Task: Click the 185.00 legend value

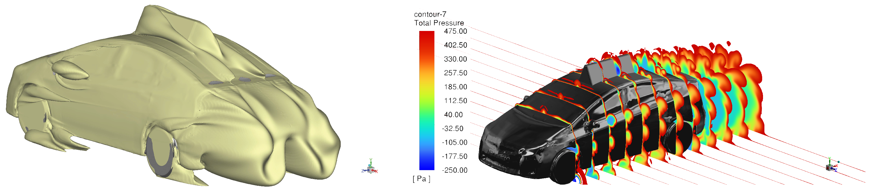Action: click(x=455, y=87)
